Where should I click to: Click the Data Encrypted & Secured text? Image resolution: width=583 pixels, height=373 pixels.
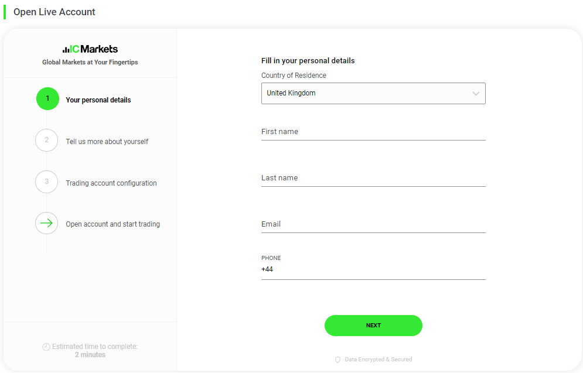378,360
